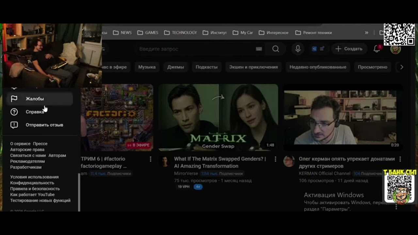Open the KERMAN Official Channel avatar

(289, 161)
